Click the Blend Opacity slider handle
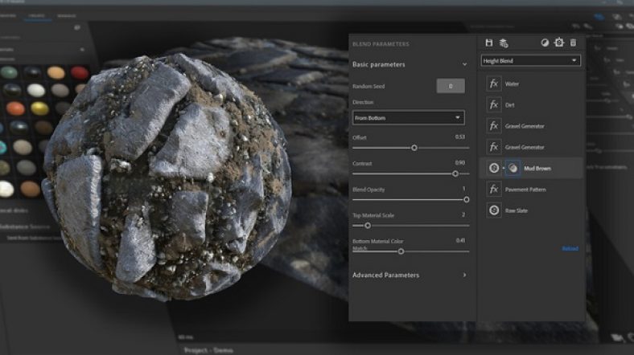 tap(466, 200)
